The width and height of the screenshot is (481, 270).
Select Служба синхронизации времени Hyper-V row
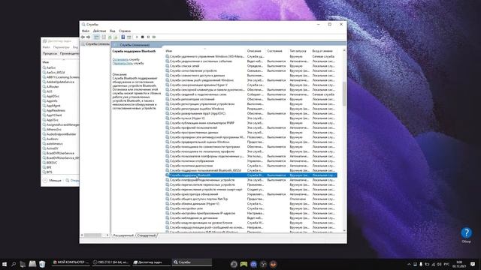click(251, 85)
